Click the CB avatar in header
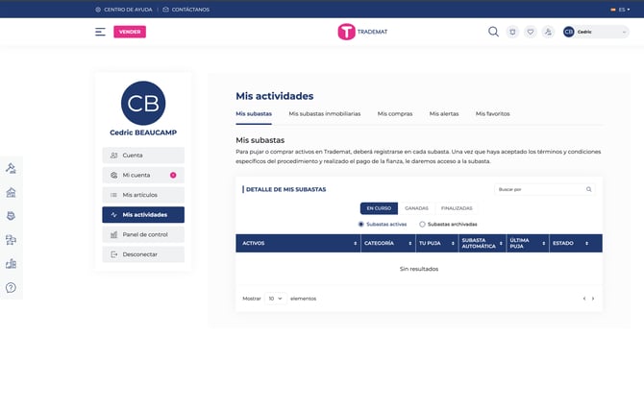The image size is (644, 408). click(x=569, y=32)
